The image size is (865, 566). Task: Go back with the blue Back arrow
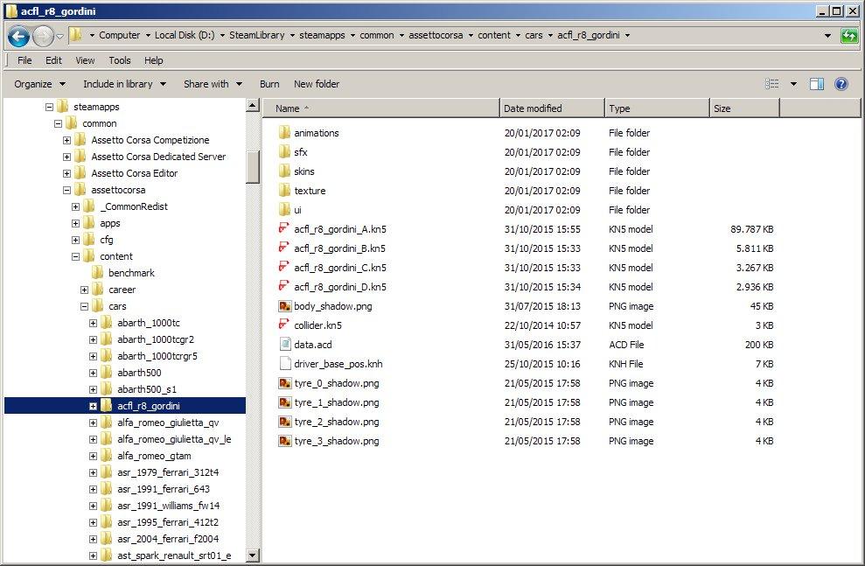point(18,37)
